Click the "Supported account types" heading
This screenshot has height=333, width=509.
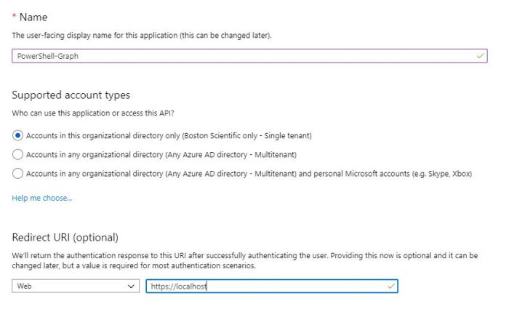[x=71, y=95]
